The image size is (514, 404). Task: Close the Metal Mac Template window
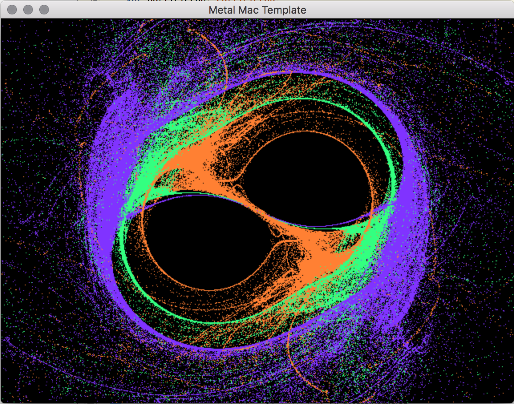point(12,10)
